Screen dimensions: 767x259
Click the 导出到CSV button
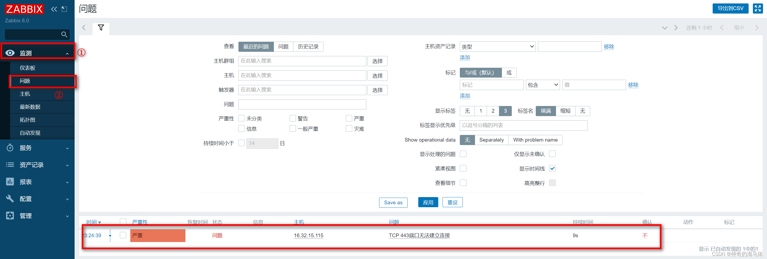point(731,8)
